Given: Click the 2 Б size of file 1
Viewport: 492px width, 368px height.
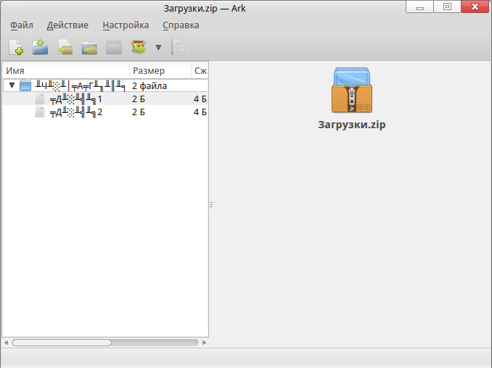Looking at the screenshot, I should (x=139, y=99).
